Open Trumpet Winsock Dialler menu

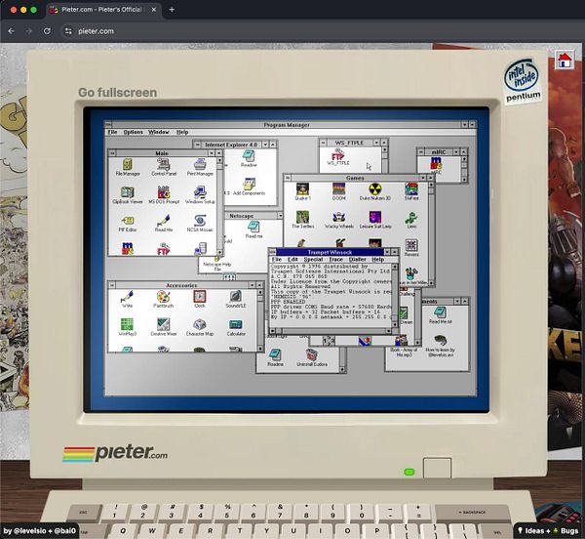point(357,259)
